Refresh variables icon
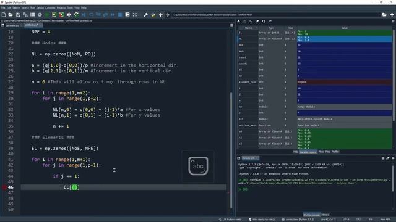 tap(270, 22)
